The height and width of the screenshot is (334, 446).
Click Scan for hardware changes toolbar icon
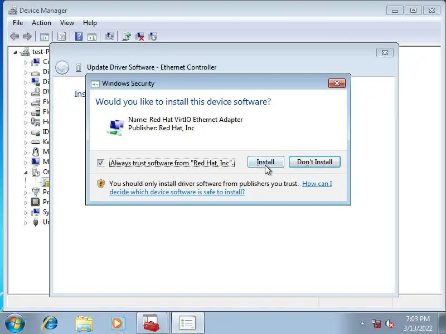click(x=109, y=36)
